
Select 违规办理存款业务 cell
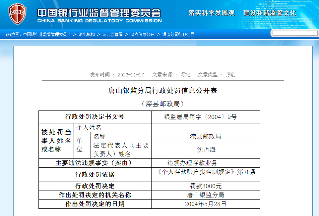point(206,163)
